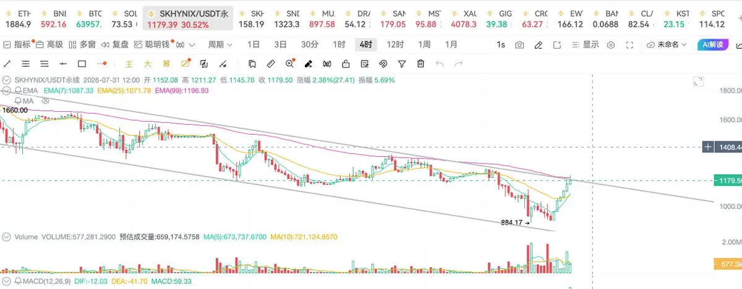
Task: Open the ruler measurement tool
Action: [270, 64]
